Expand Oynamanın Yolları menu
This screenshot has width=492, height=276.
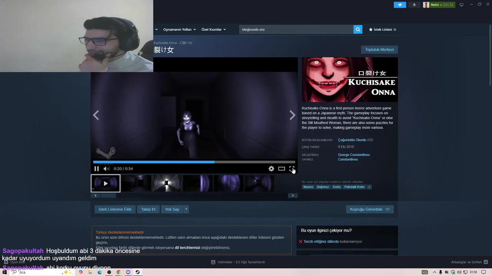pos(180,30)
